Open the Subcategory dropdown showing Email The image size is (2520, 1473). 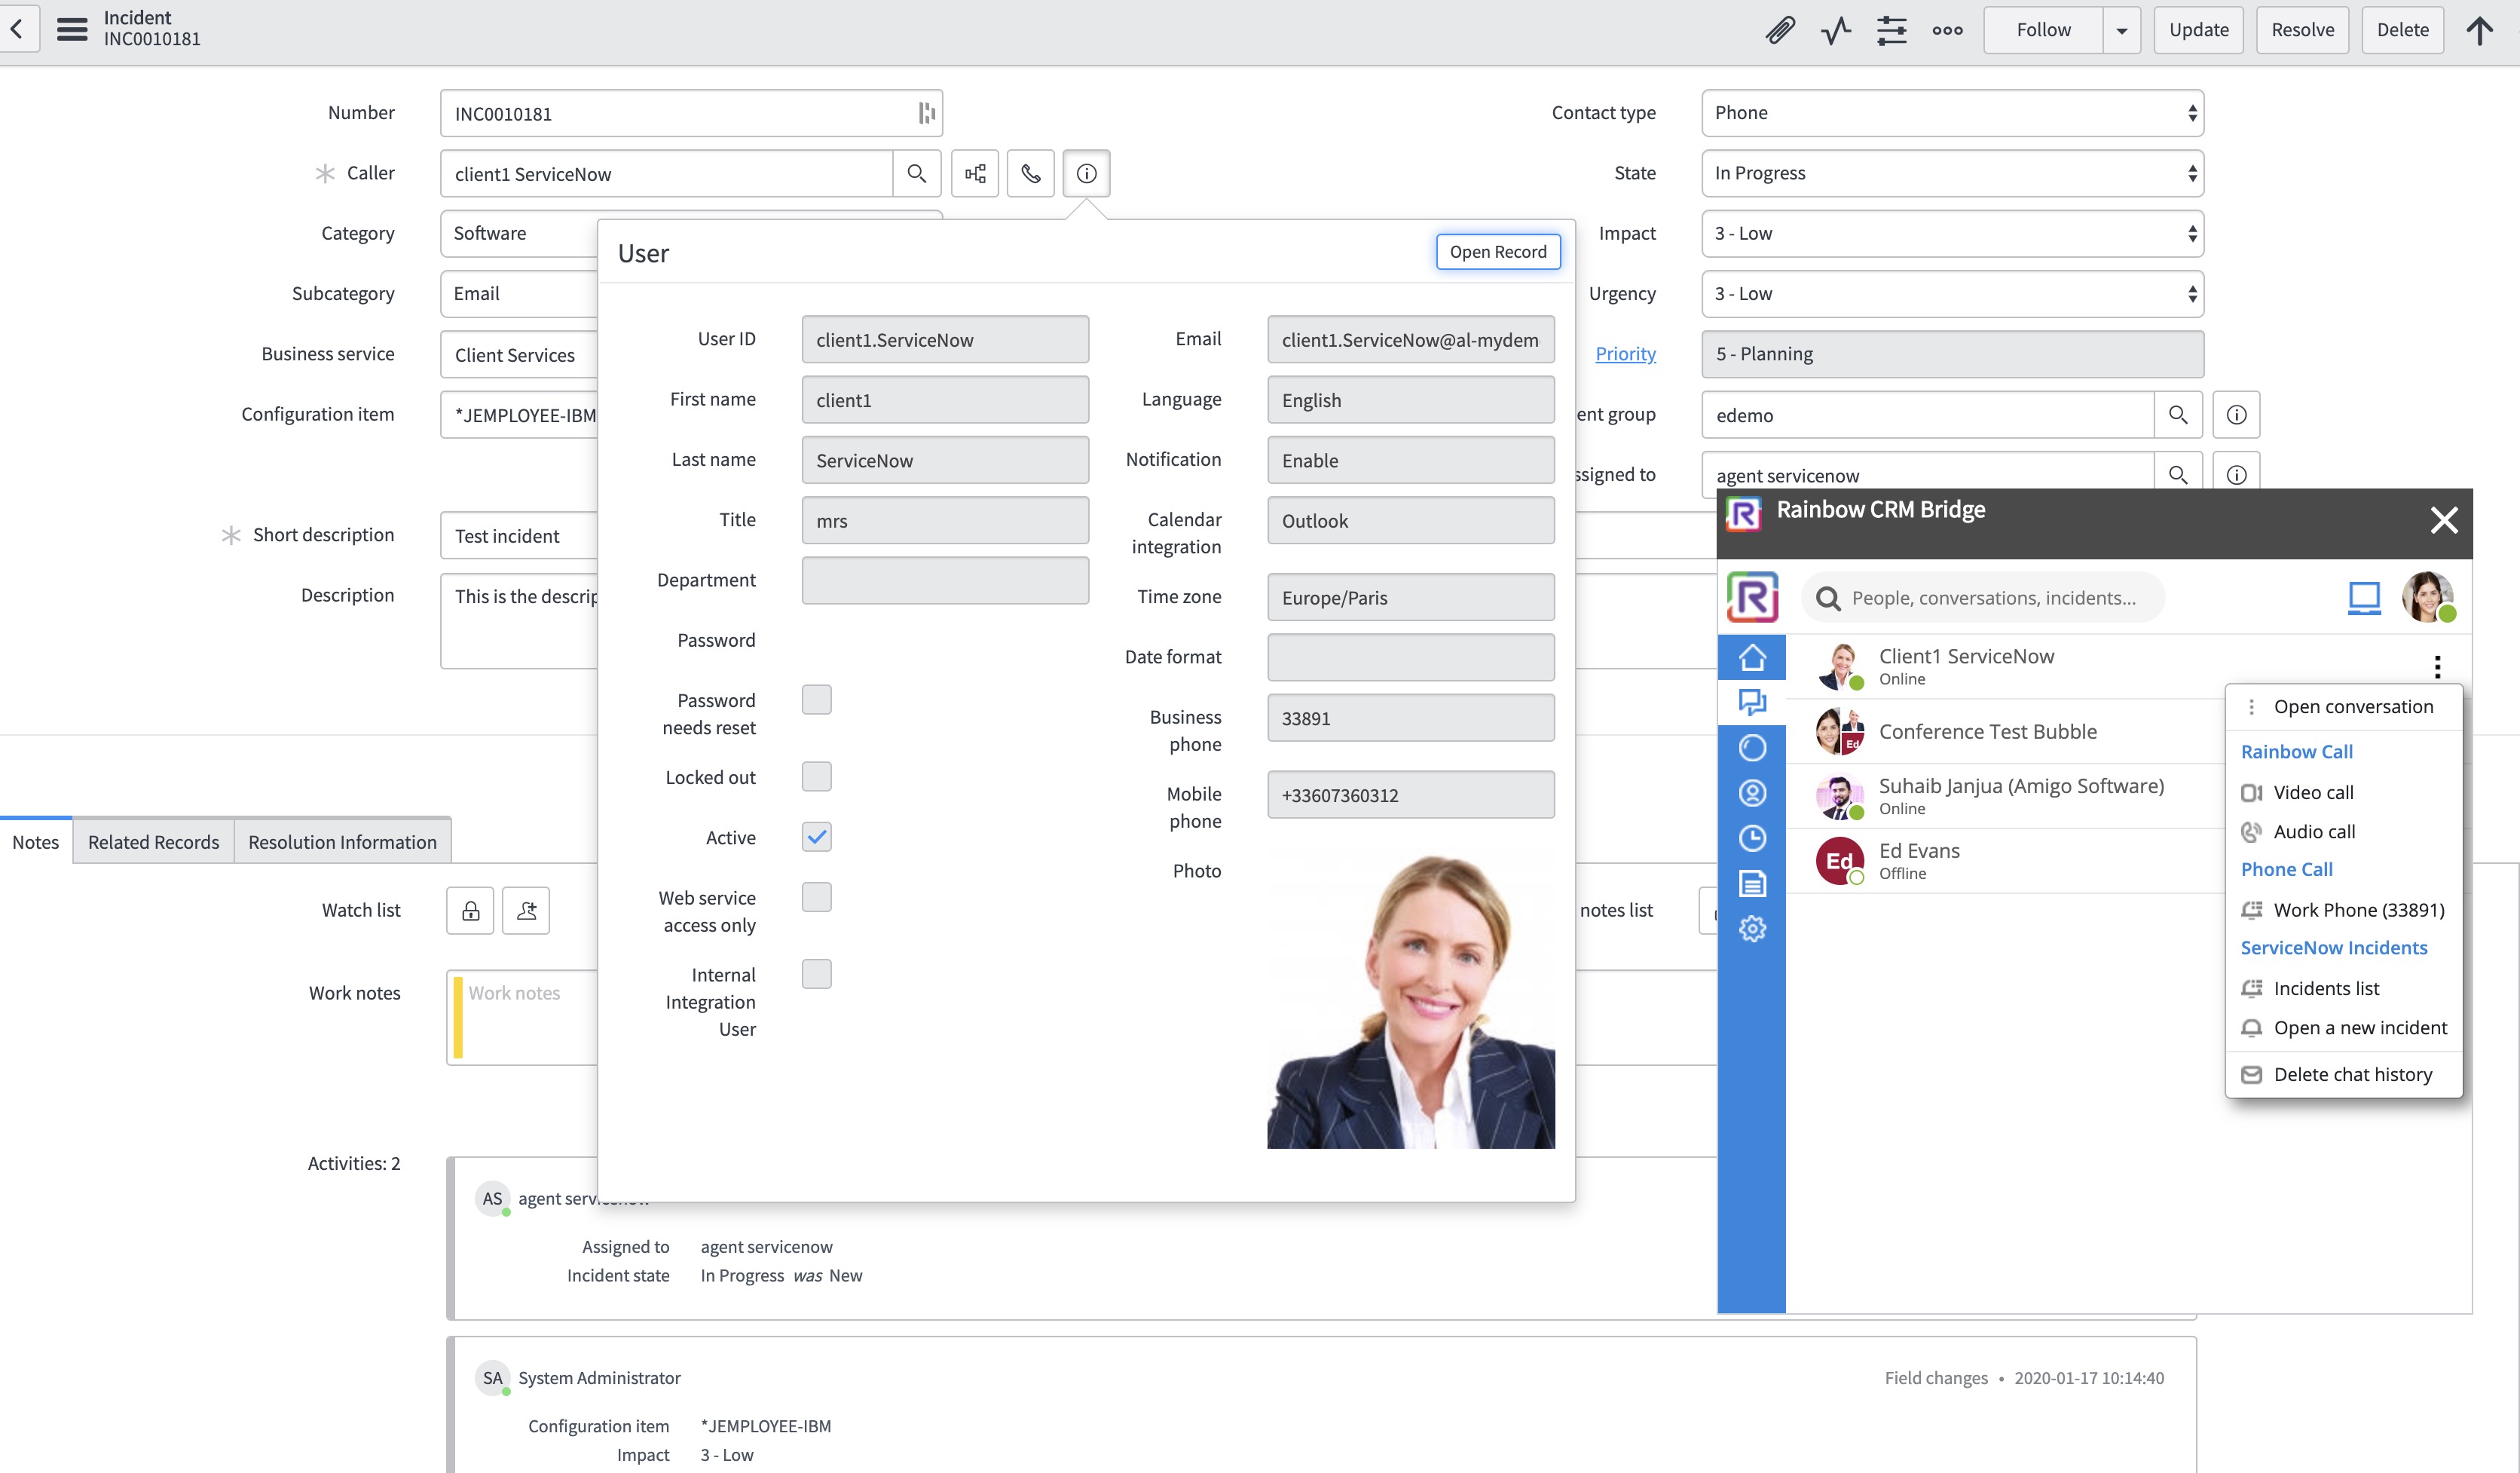[519, 293]
